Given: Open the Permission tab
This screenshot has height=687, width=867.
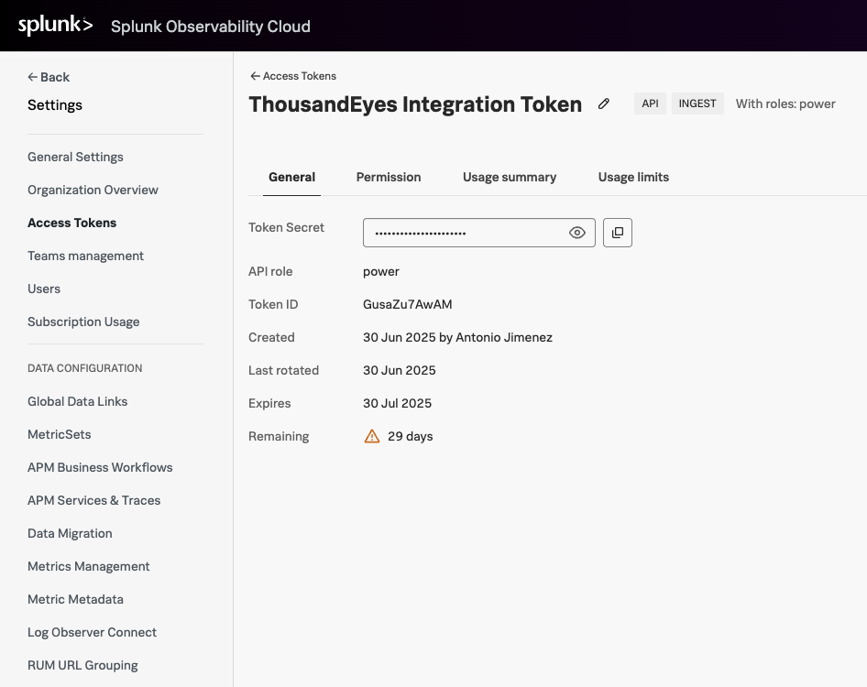Looking at the screenshot, I should tap(389, 177).
